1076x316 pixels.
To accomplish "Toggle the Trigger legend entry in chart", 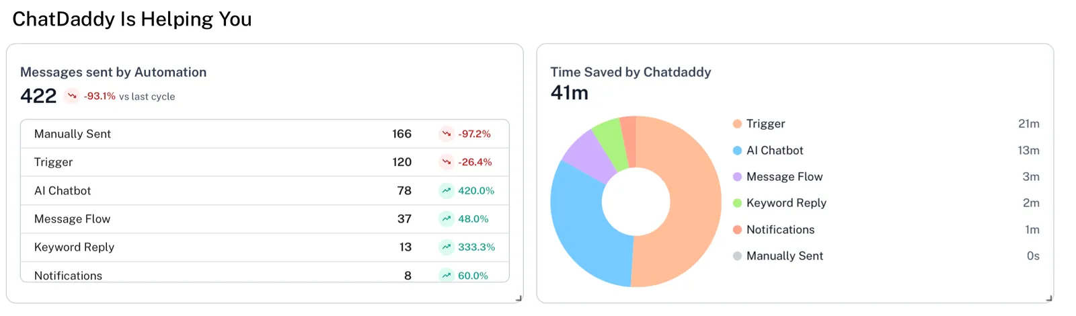I will [765, 124].
